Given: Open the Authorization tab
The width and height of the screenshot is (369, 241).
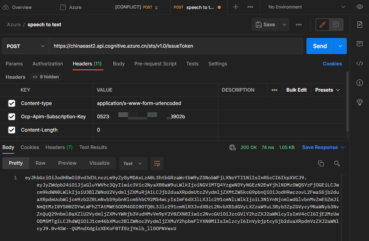Looking at the screenshot, I should [x=48, y=64].
